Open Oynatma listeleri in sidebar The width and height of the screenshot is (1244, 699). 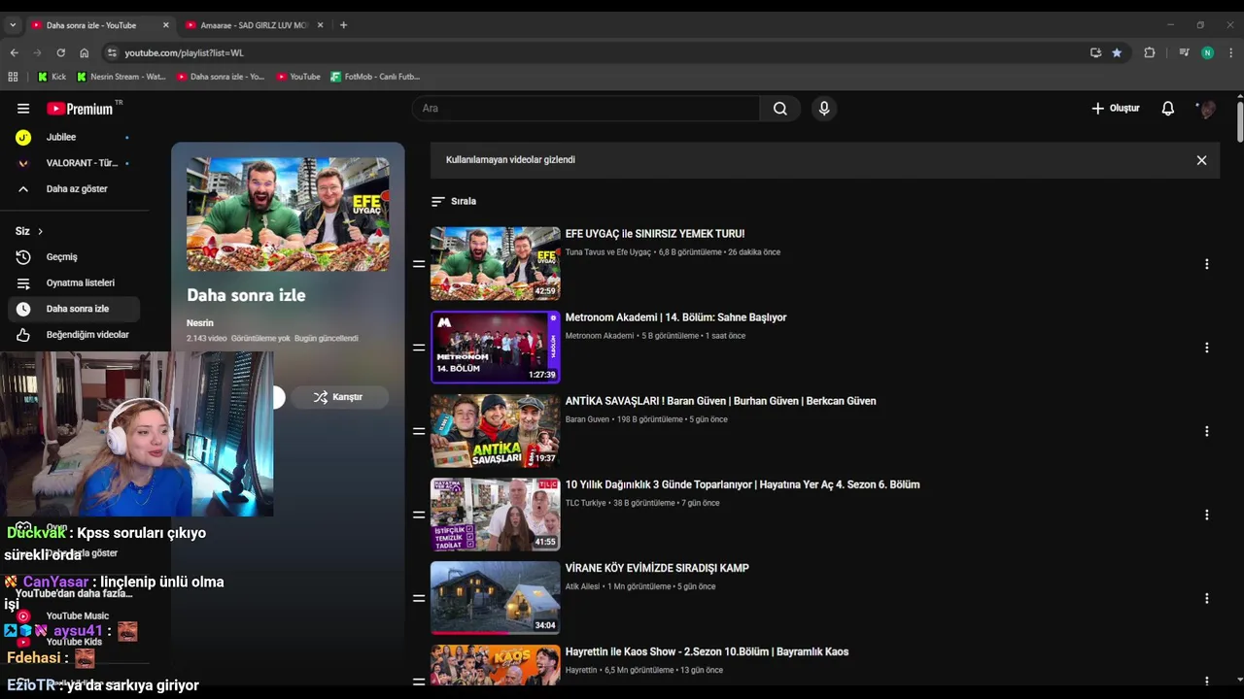pyautogui.click(x=74, y=283)
